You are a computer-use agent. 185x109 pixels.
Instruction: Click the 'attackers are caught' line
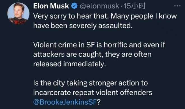(92, 54)
